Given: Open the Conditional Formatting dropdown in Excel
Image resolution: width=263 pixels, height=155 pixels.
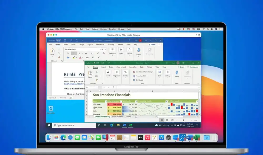Looking at the screenshot, I should (x=143, y=72).
